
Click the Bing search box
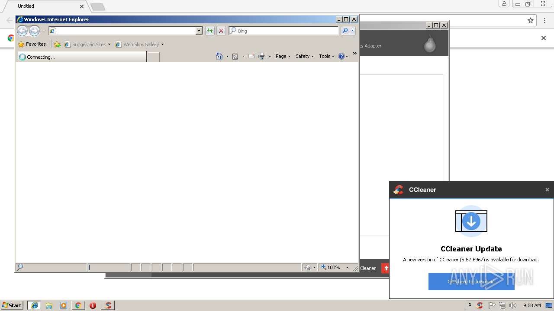[x=284, y=31]
